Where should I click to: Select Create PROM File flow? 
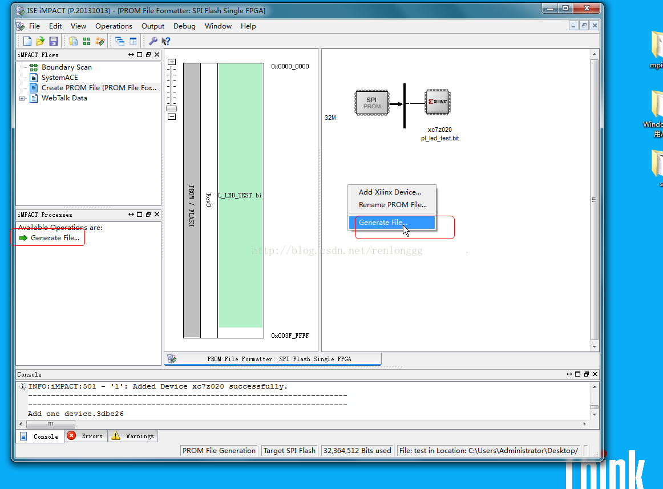pyautogui.click(x=99, y=87)
